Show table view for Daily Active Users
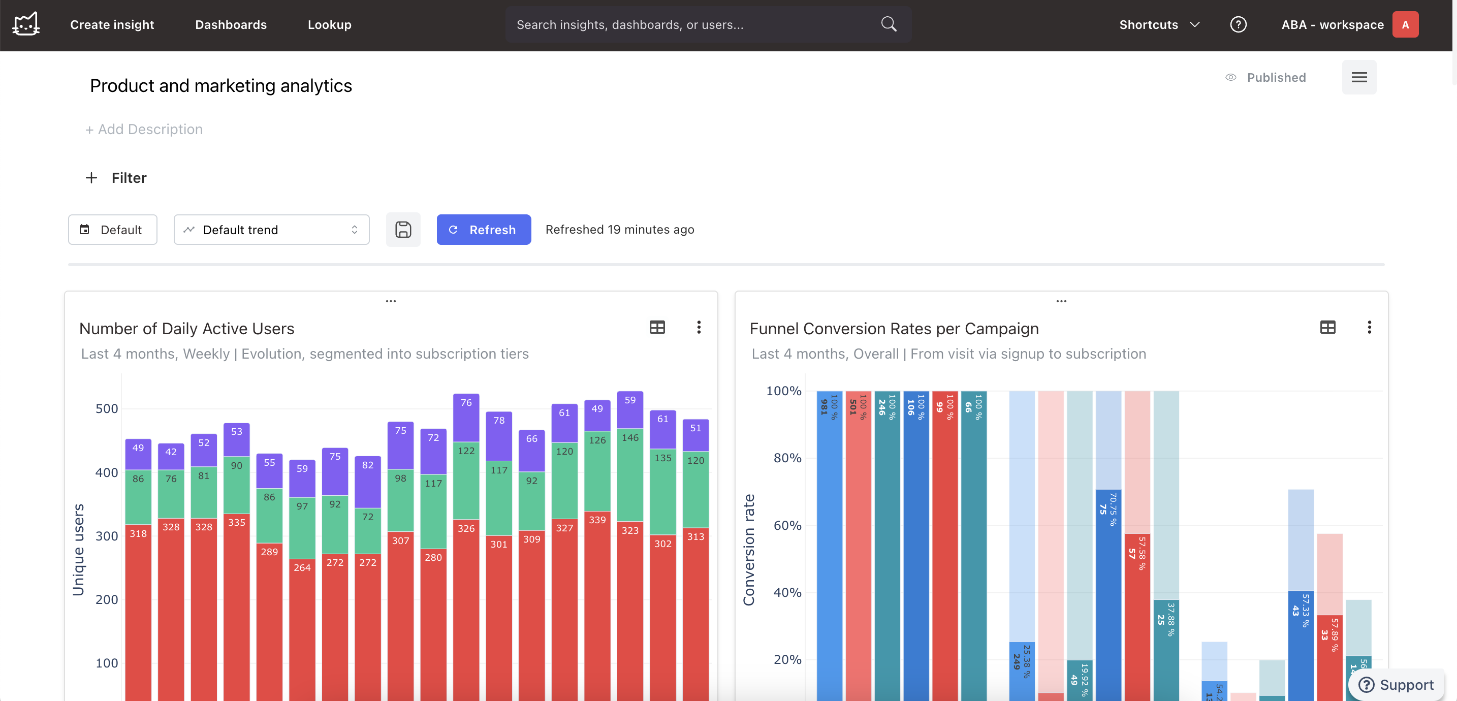This screenshot has width=1457, height=701. tap(657, 328)
